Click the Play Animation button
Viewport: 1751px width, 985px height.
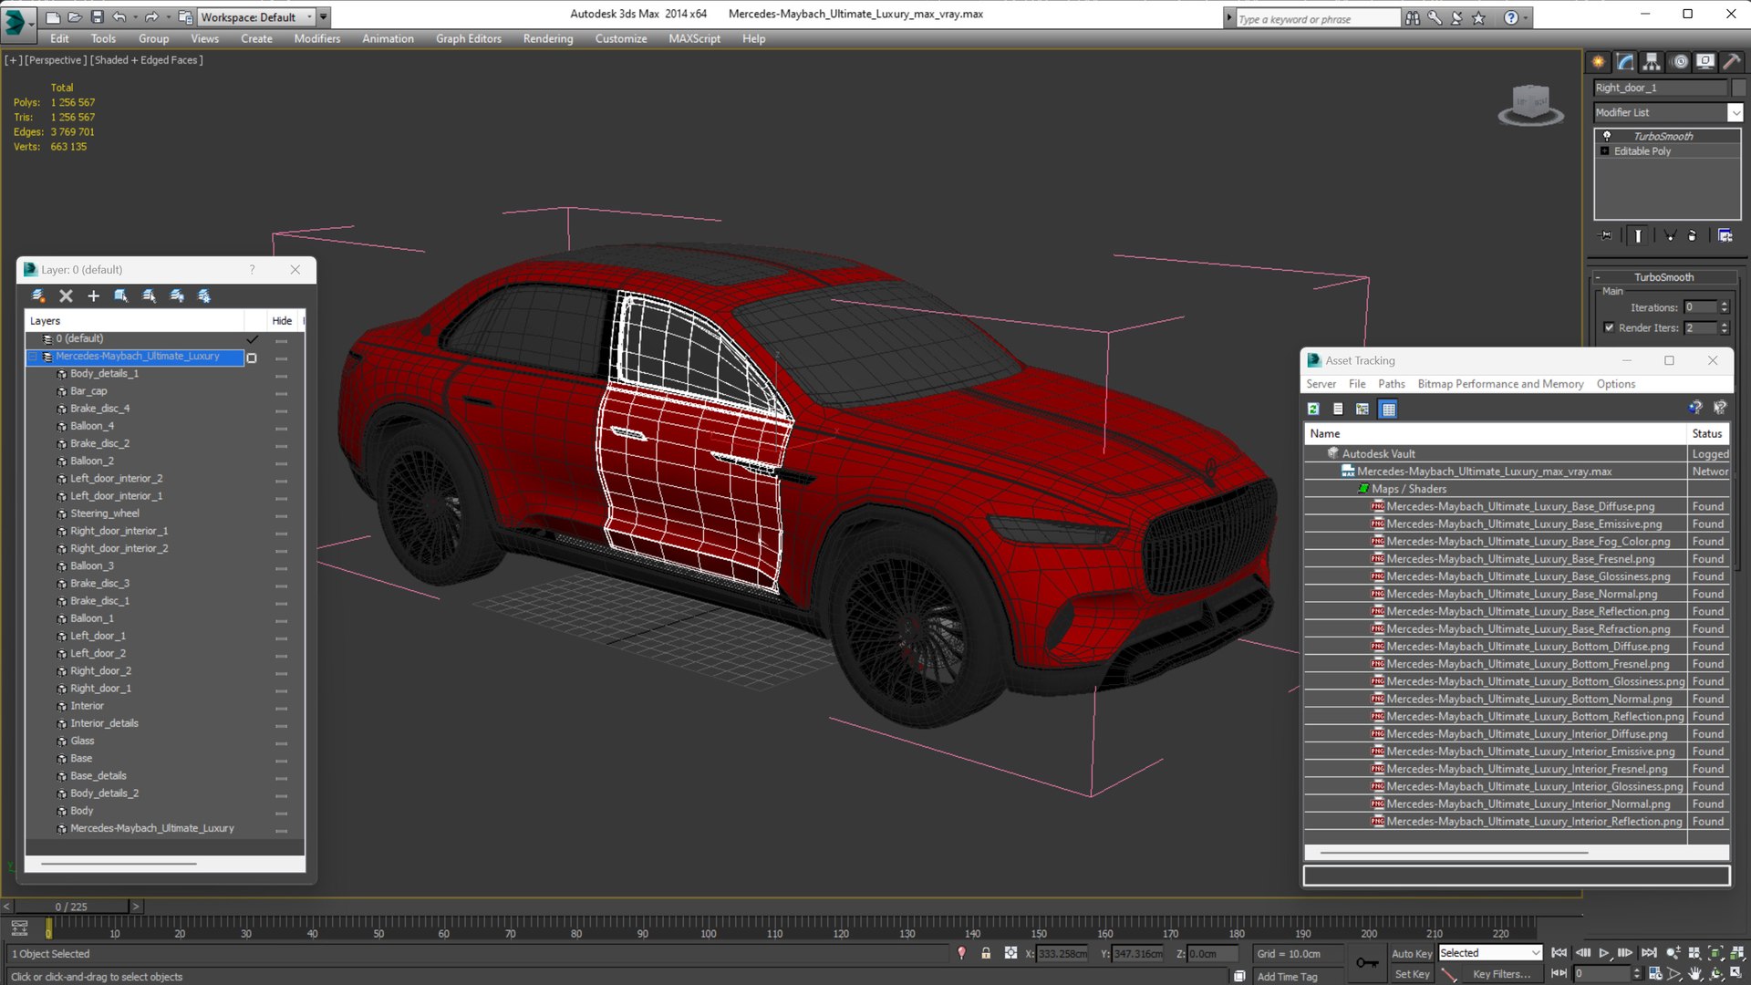pos(1603,953)
